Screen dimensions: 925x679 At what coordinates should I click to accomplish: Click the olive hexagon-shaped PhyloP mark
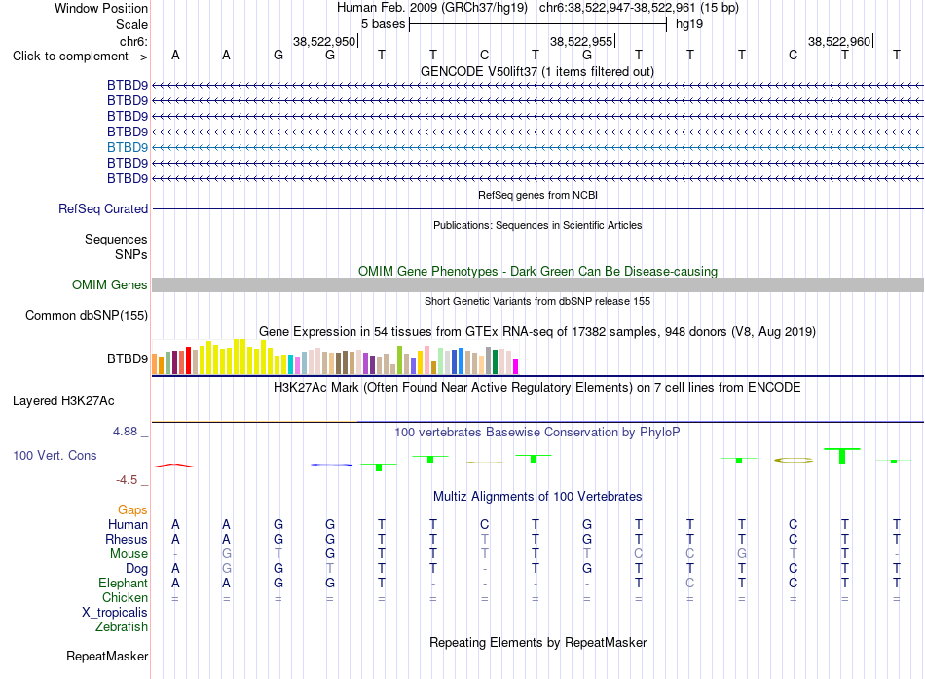click(794, 461)
